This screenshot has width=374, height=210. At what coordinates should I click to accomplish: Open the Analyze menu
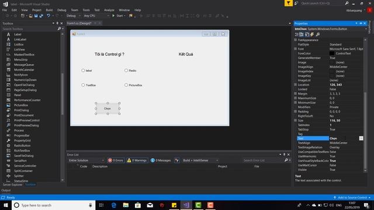[x=109, y=10]
